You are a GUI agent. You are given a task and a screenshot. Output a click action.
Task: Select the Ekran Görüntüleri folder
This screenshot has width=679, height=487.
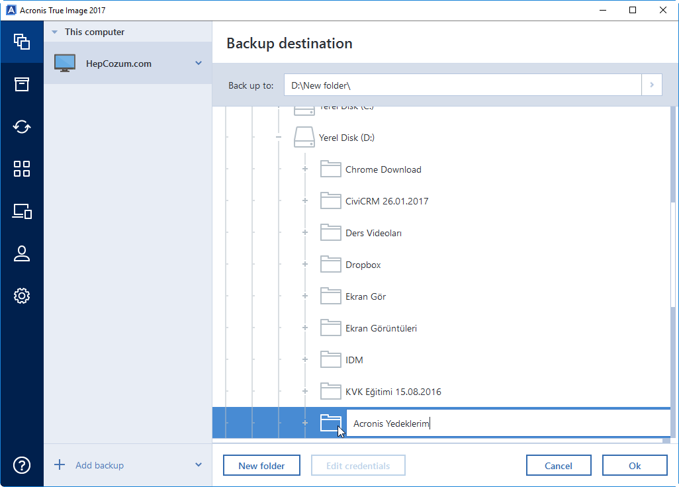[381, 328]
